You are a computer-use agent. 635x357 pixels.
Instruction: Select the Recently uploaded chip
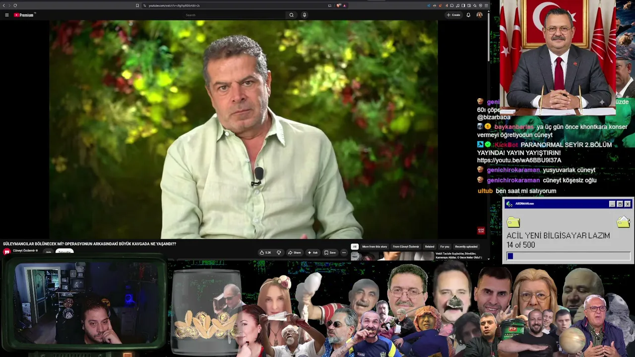[x=466, y=246]
